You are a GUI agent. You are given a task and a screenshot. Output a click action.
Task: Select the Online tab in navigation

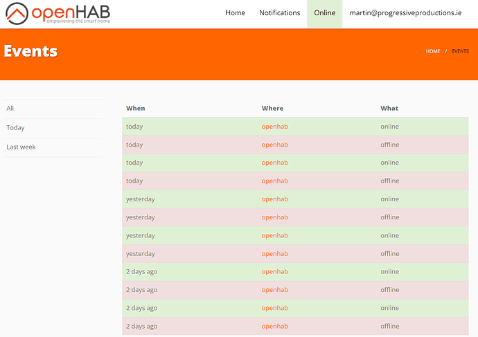click(325, 12)
